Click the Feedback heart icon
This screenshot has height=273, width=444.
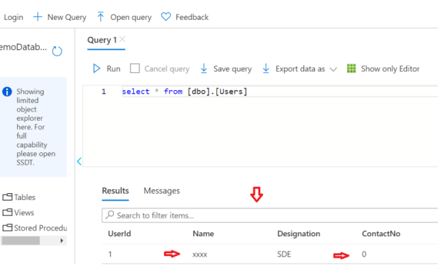tap(166, 16)
